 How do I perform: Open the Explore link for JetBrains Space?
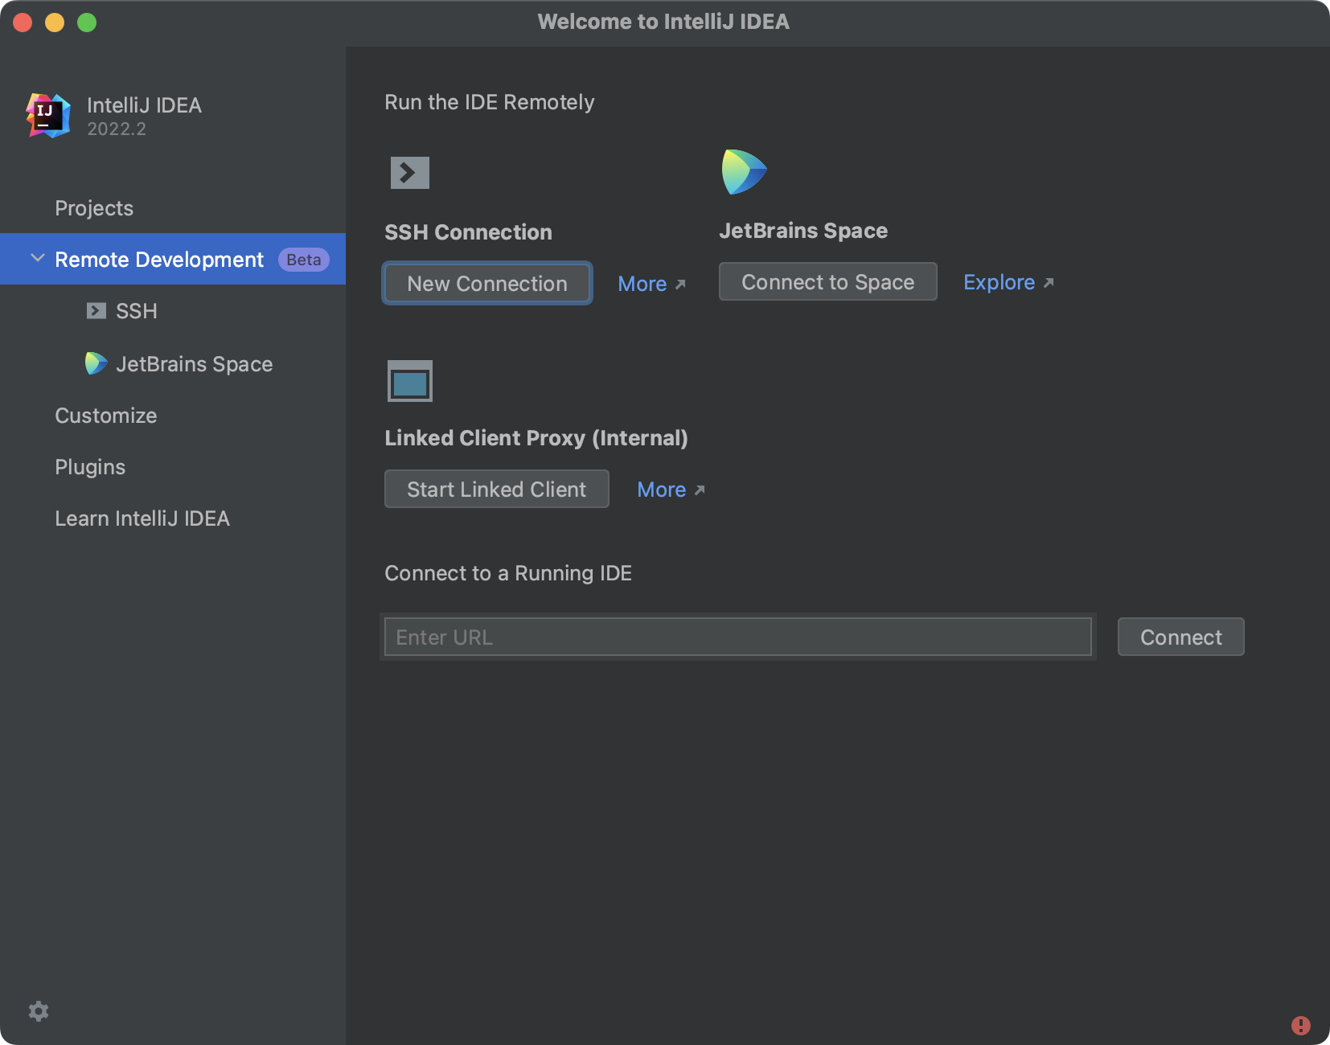[x=1007, y=282]
